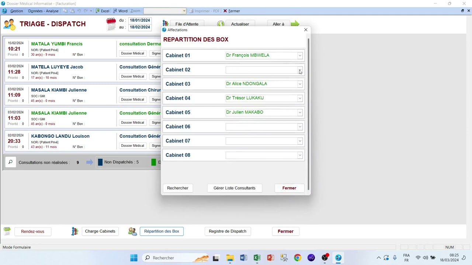
Task: Show hidden system tray icons
Action: (x=378, y=258)
